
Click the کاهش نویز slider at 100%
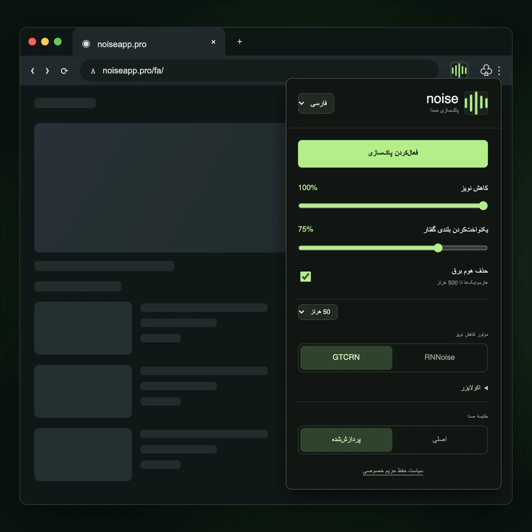coord(393,206)
